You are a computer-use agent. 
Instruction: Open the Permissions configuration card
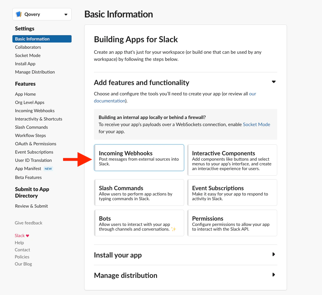(x=232, y=223)
